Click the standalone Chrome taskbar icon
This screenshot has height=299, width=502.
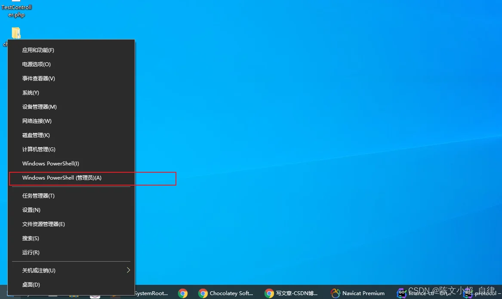click(x=183, y=293)
